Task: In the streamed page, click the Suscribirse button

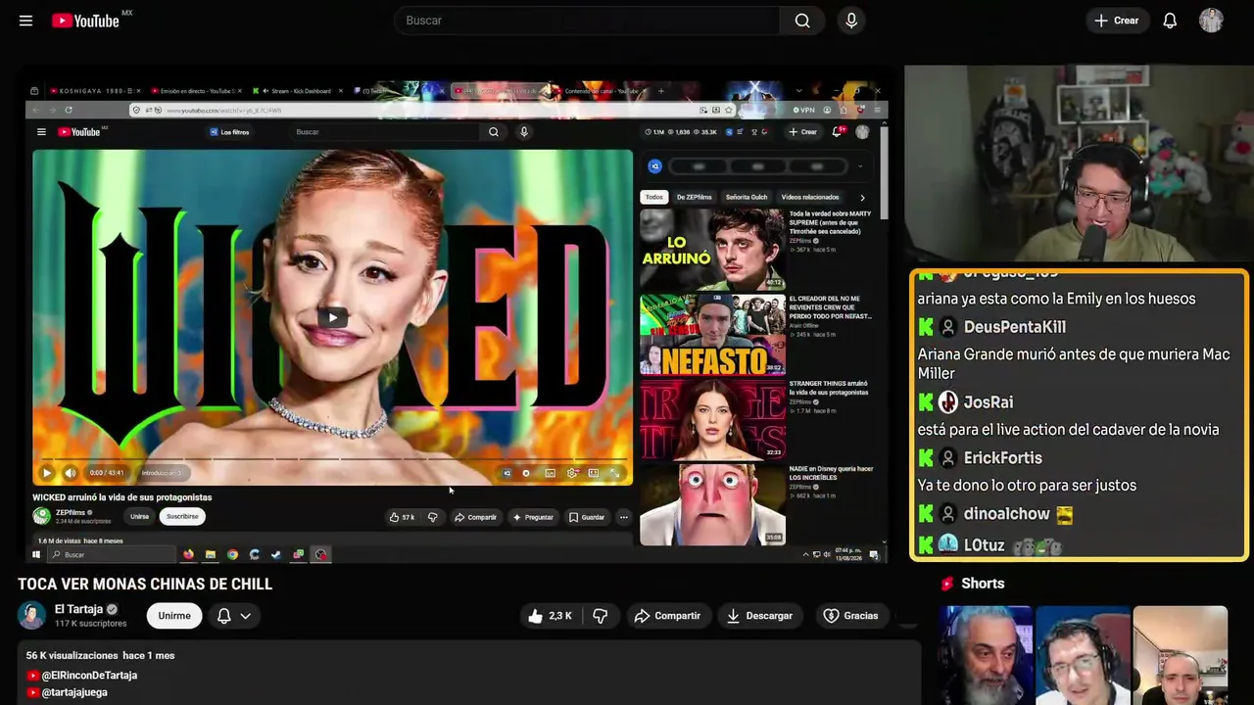Action: (x=182, y=516)
